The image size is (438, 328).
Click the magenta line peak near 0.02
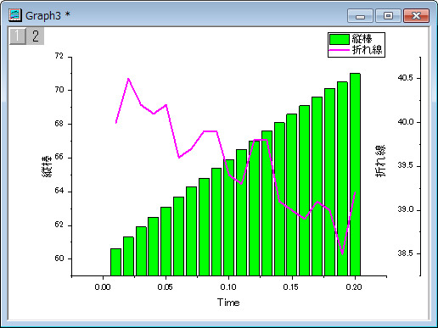pyautogui.click(x=128, y=79)
